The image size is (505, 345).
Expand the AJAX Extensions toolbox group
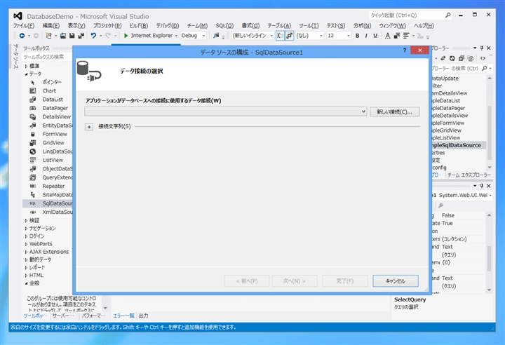point(26,252)
